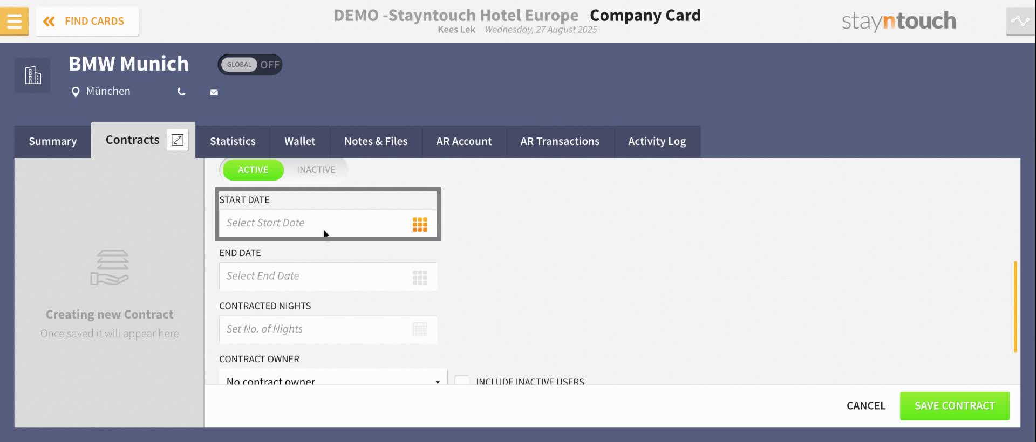
Task: Open the End Date calendar icon
Action: [420, 278]
